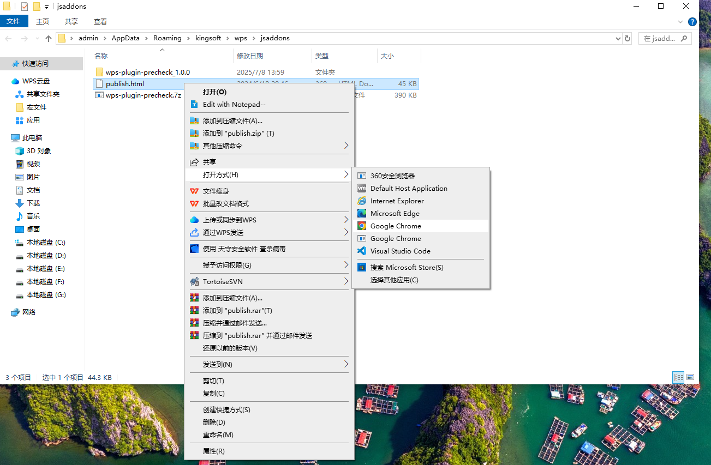The image size is (711, 465).
Task: Expand the ribbon using the chevron
Action: click(x=680, y=22)
